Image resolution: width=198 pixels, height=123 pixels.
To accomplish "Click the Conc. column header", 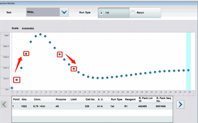I will pyautogui.click(x=37, y=100).
